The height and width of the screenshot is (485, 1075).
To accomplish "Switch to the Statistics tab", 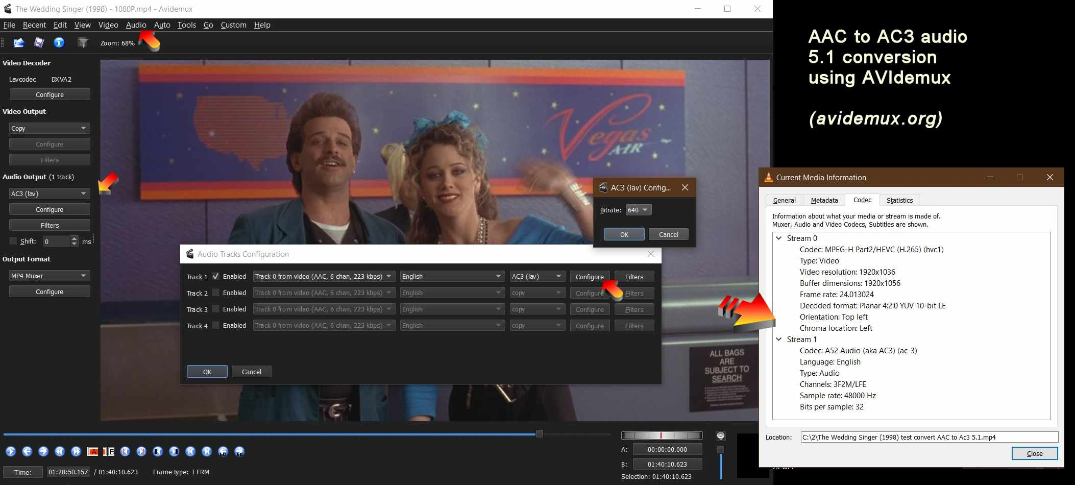I will pos(899,200).
